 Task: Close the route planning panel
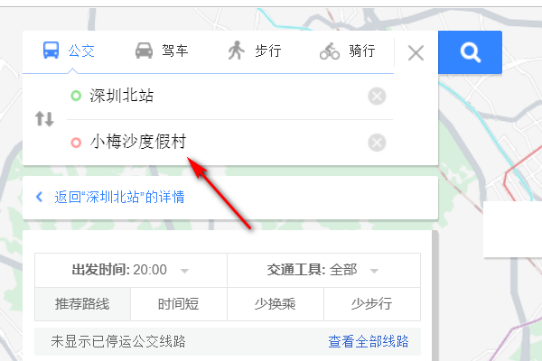click(416, 53)
